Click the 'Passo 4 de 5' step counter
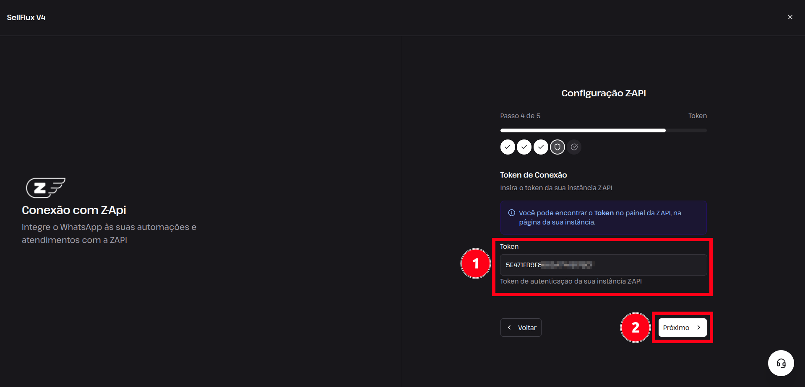The width and height of the screenshot is (805, 387). [x=520, y=116]
